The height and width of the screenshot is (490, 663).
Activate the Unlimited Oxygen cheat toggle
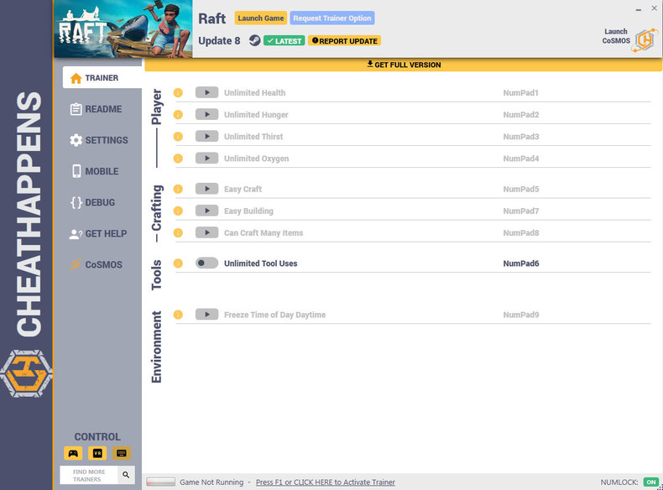pos(206,159)
